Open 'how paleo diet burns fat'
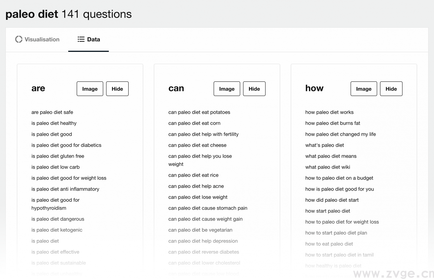The height and width of the screenshot is (279, 434). (333, 123)
